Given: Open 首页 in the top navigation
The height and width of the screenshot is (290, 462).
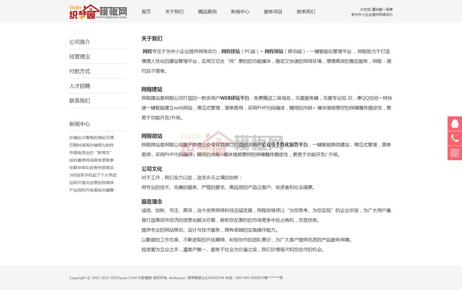Looking at the screenshot, I should point(146,12).
